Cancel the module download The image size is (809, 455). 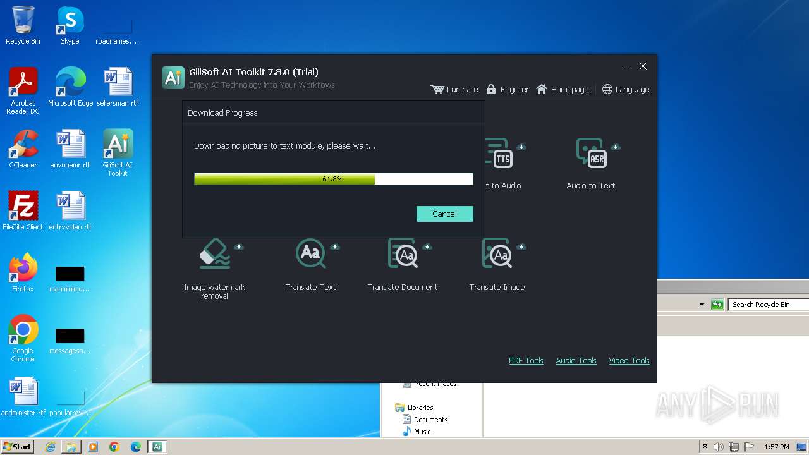pos(444,214)
